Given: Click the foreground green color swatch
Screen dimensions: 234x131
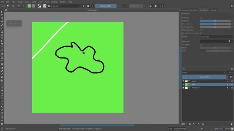Looking at the screenshot, I should (x=29, y=6).
